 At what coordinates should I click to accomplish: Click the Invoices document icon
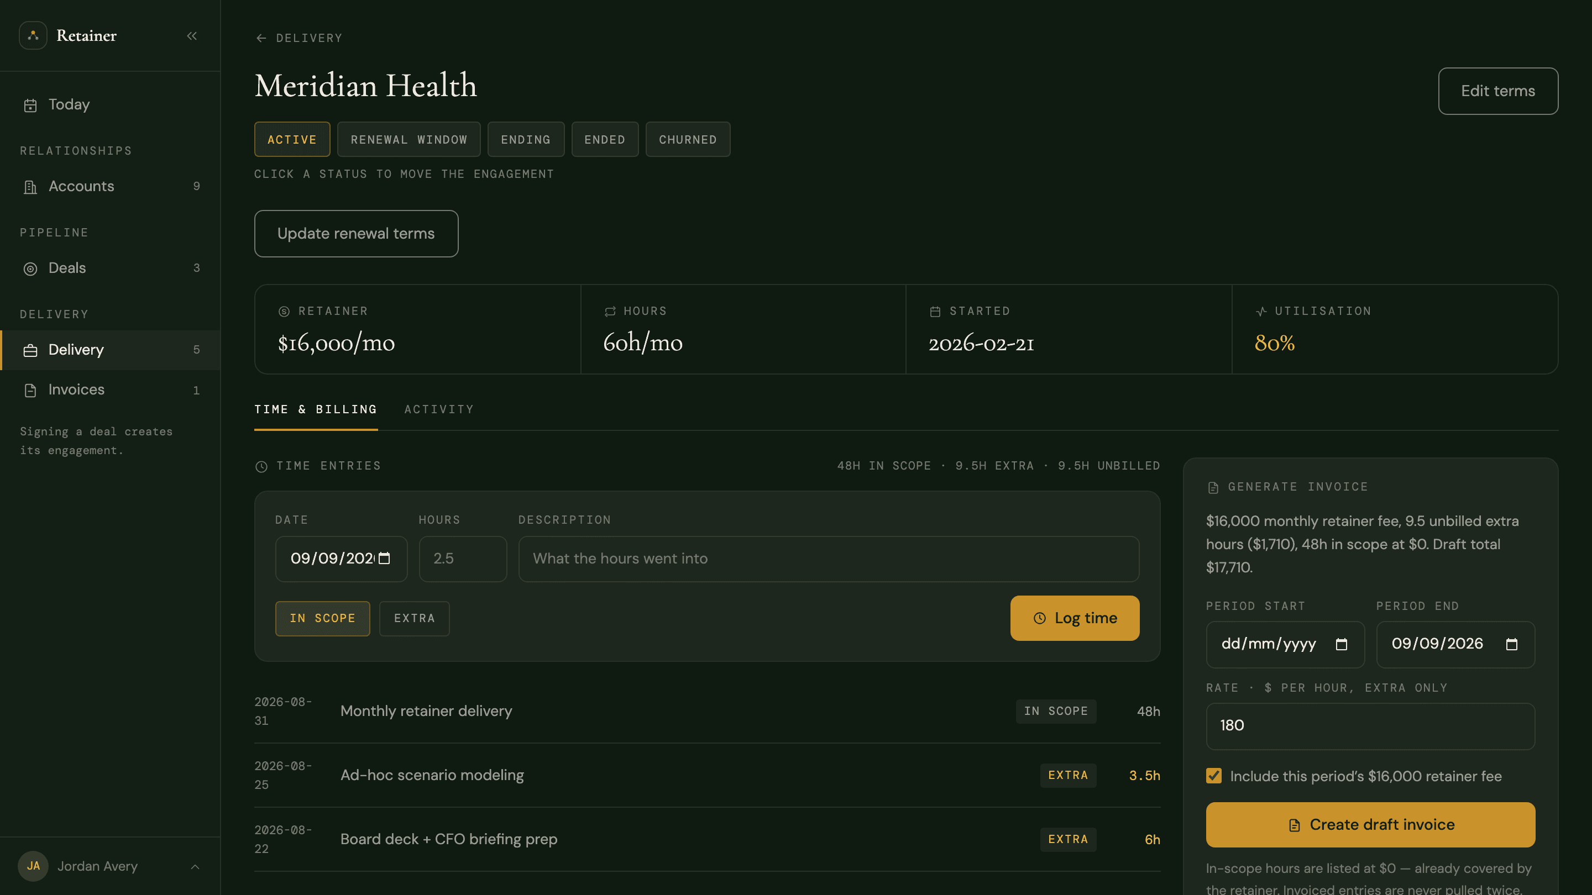tap(30, 389)
